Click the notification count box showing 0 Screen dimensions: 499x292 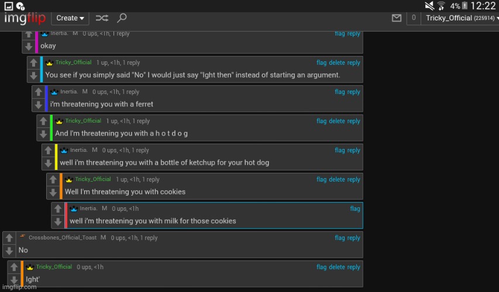tap(414, 18)
